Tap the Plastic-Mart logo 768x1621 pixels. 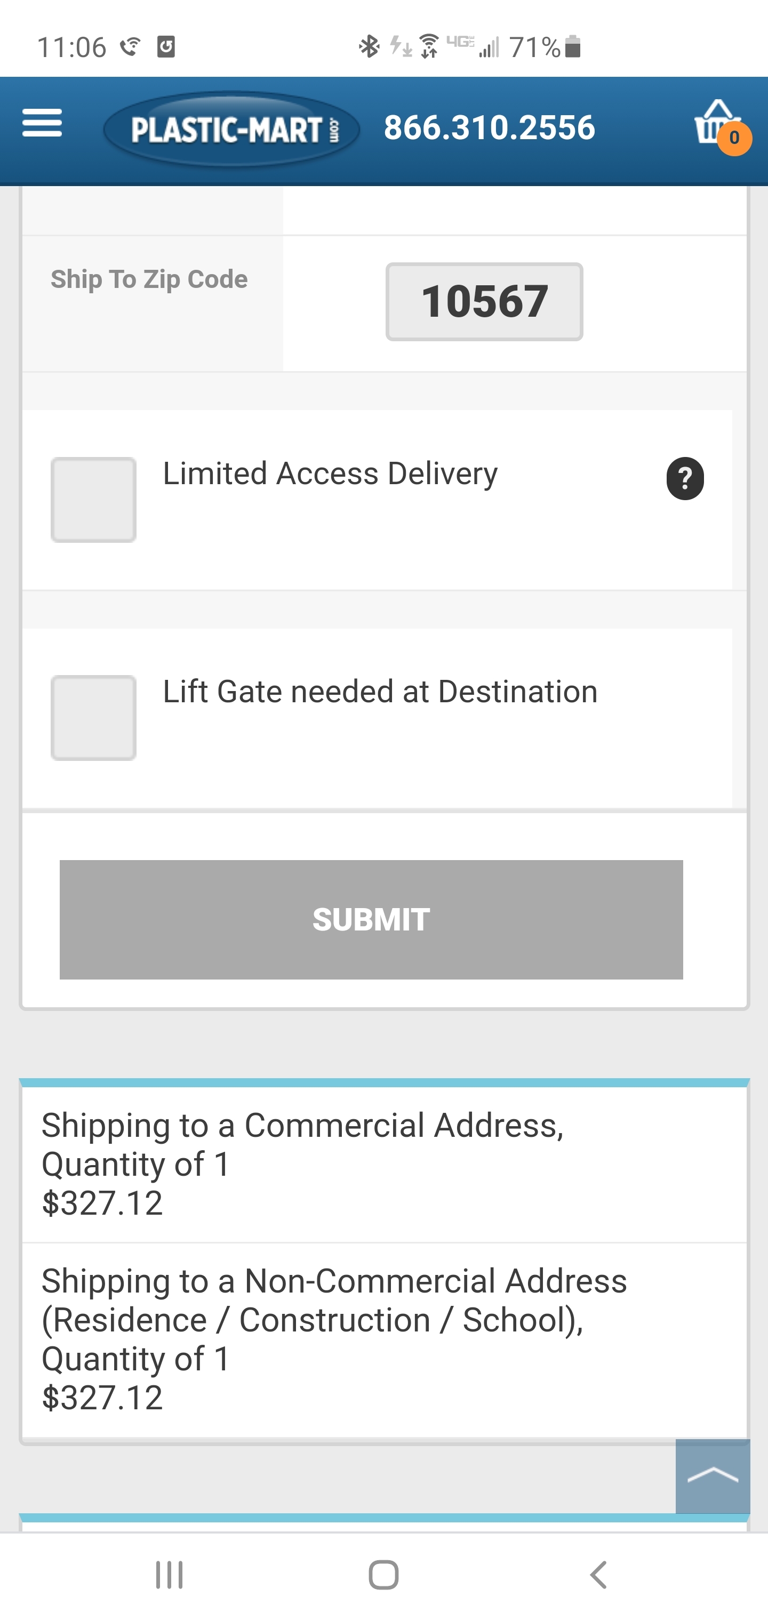click(x=231, y=129)
